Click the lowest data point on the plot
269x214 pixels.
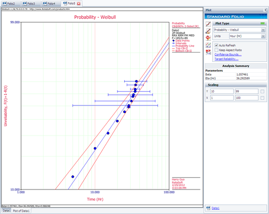pyautogui.click(x=73, y=177)
